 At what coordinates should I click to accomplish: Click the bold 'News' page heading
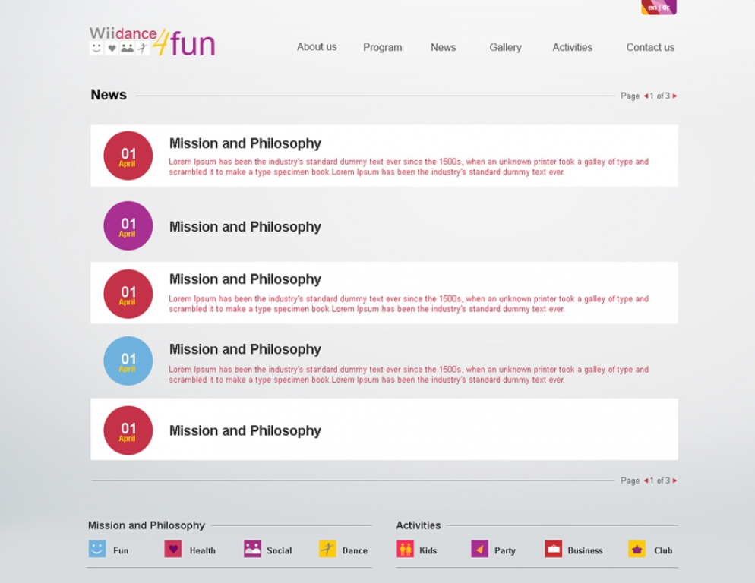coord(109,95)
